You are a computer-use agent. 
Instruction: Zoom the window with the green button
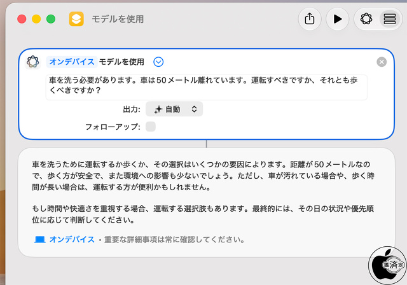pos(51,19)
